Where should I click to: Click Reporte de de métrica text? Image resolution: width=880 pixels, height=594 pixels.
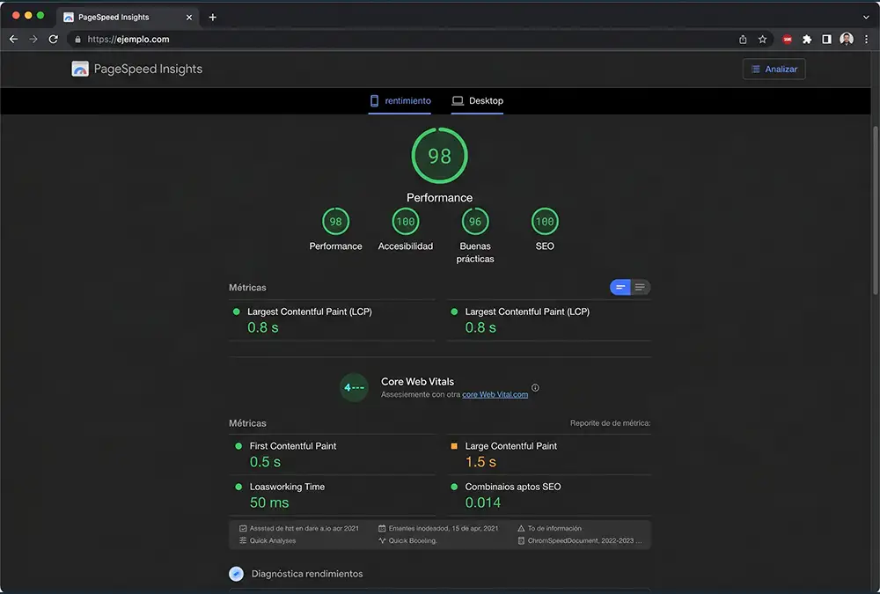click(610, 423)
